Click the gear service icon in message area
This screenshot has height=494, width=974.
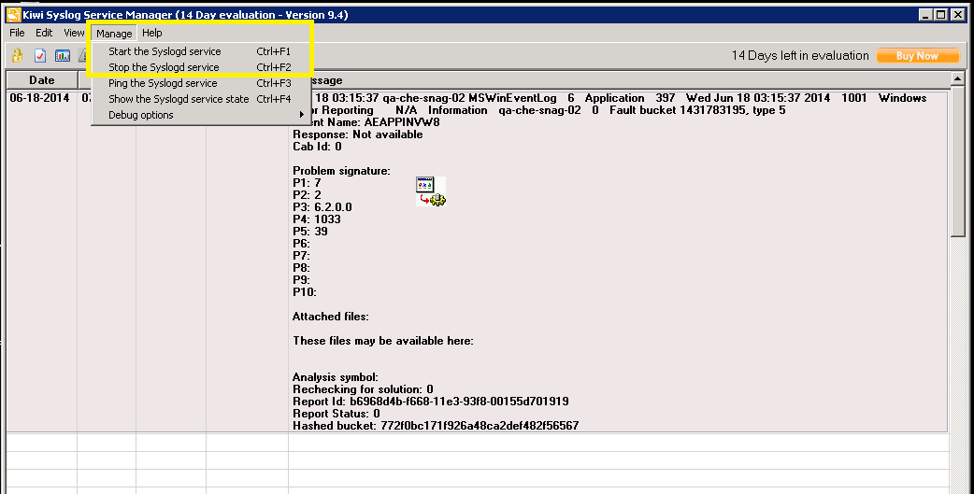pyautogui.click(x=431, y=191)
